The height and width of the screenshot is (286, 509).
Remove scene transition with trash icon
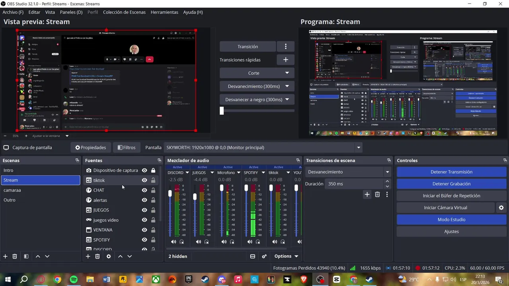coord(377,195)
